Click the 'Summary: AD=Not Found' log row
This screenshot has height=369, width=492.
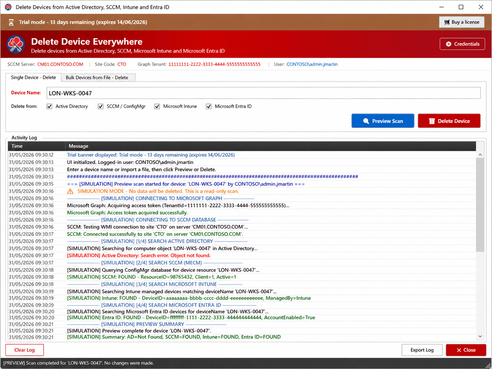242,337
